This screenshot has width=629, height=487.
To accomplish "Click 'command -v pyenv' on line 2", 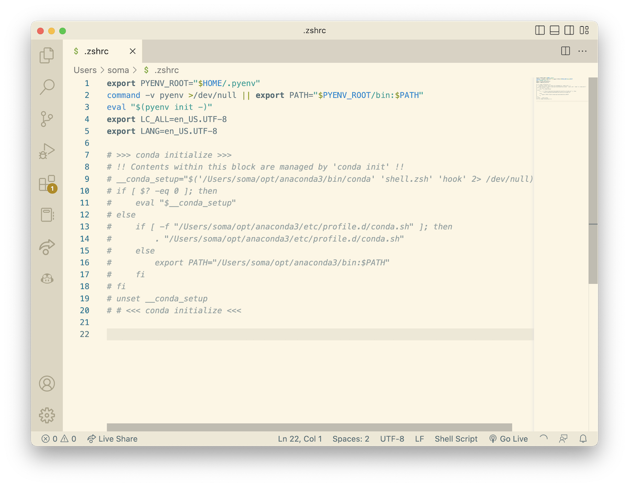I will click(145, 95).
